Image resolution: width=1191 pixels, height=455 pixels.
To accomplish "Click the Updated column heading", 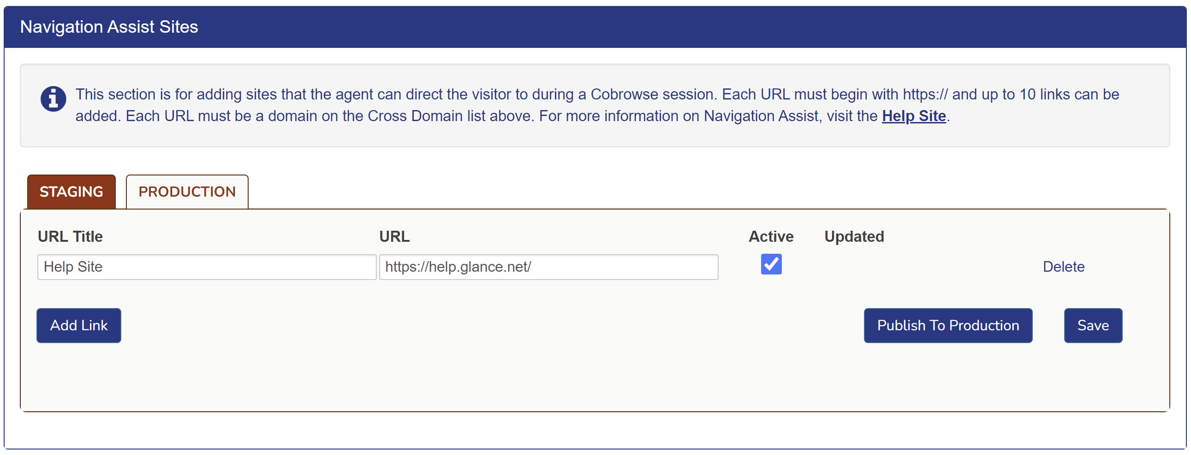I will coord(853,236).
